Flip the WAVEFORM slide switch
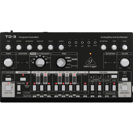This screenshot has width=133, height=133. tap(23, 63)
